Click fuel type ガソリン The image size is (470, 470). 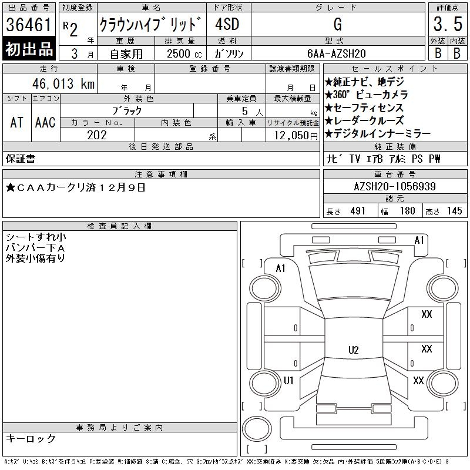pyautogui.click(x=229, y=54)
